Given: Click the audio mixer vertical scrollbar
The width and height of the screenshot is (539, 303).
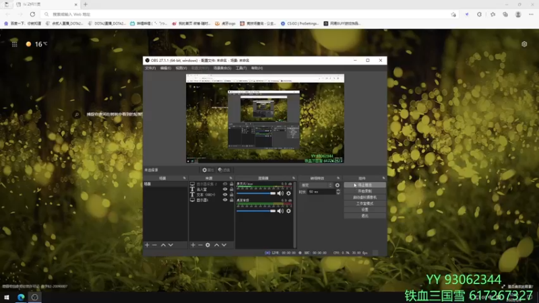Looking at the screenshot, I should (294, 213).
